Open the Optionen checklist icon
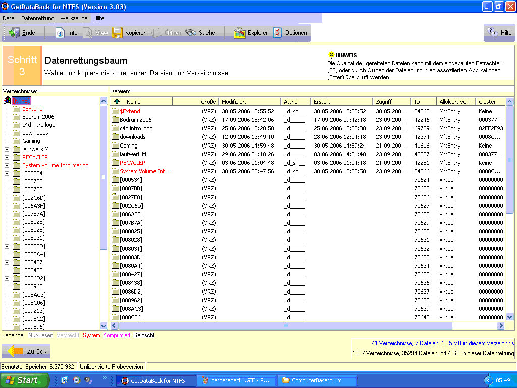517x388 pixels. [277, 33]
